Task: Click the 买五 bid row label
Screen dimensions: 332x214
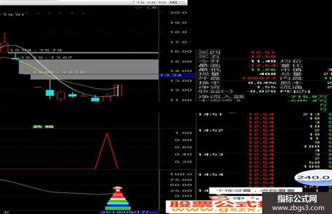Action: click(x=209, y=56)
